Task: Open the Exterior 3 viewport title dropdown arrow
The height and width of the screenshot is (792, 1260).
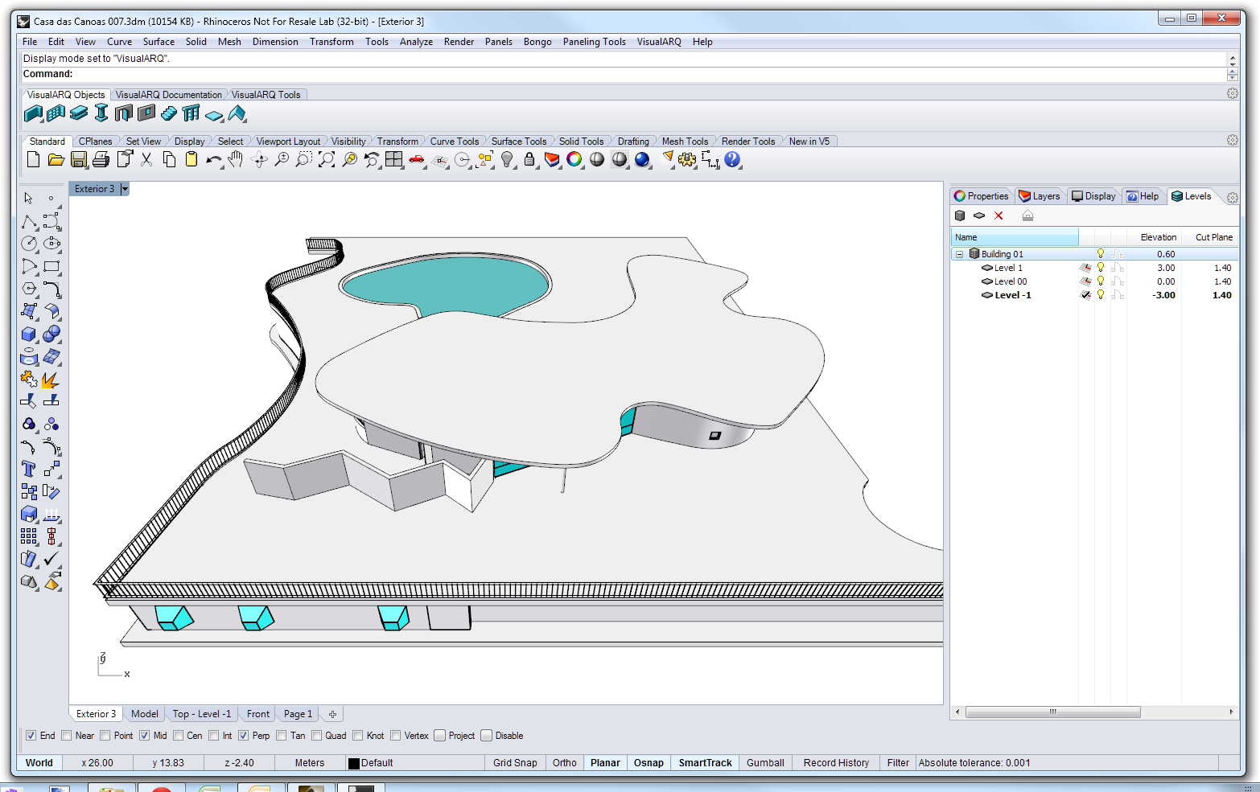Action: pyautogui.click(x=125, y=189)
